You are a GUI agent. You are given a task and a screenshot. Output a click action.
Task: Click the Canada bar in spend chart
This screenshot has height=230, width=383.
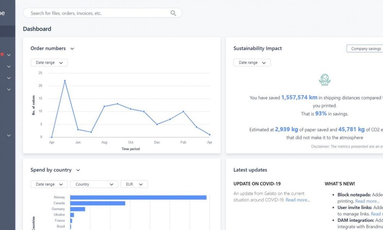tap(98, 203)
